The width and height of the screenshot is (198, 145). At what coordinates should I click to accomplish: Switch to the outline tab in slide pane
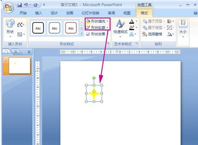click(x=16, y=52)
